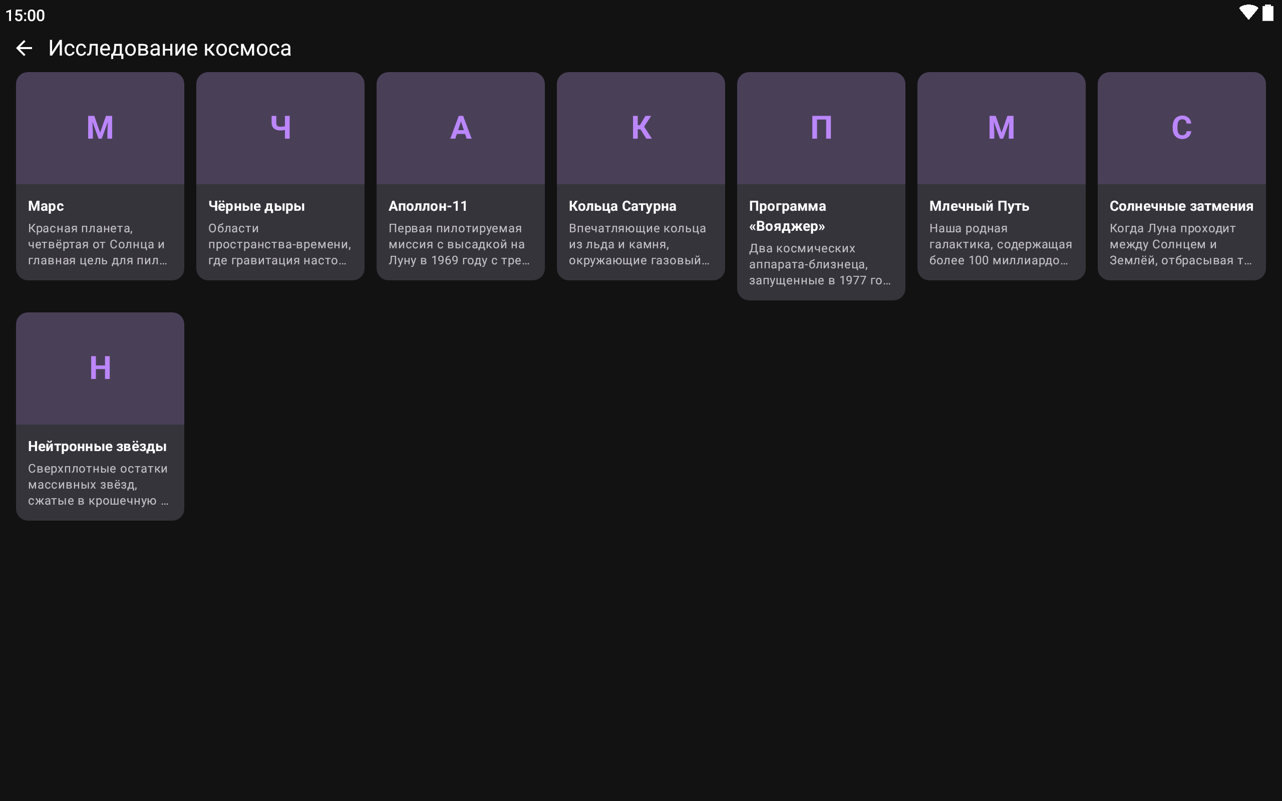This screenshot has height=801, width=1282.
Task: Click the Марс title text
Action: [46, 206]
